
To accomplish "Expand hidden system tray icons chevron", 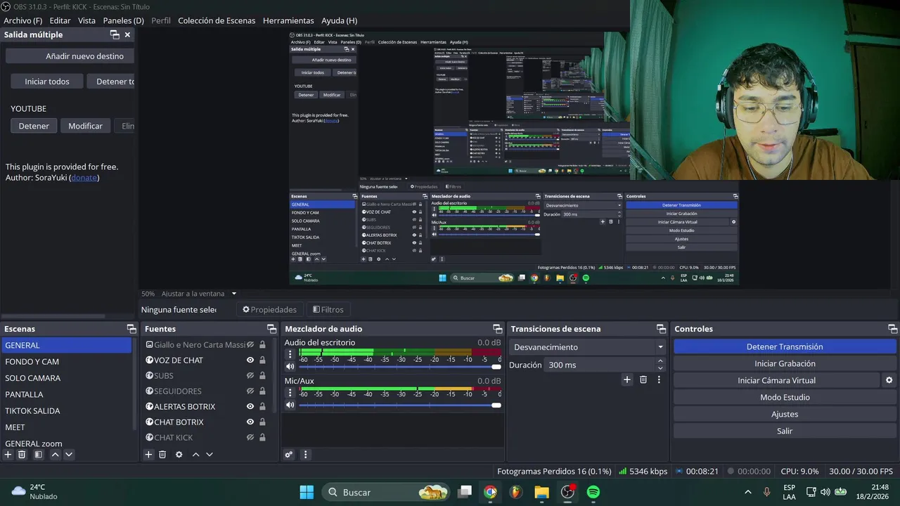I will [x=747, y=492].
